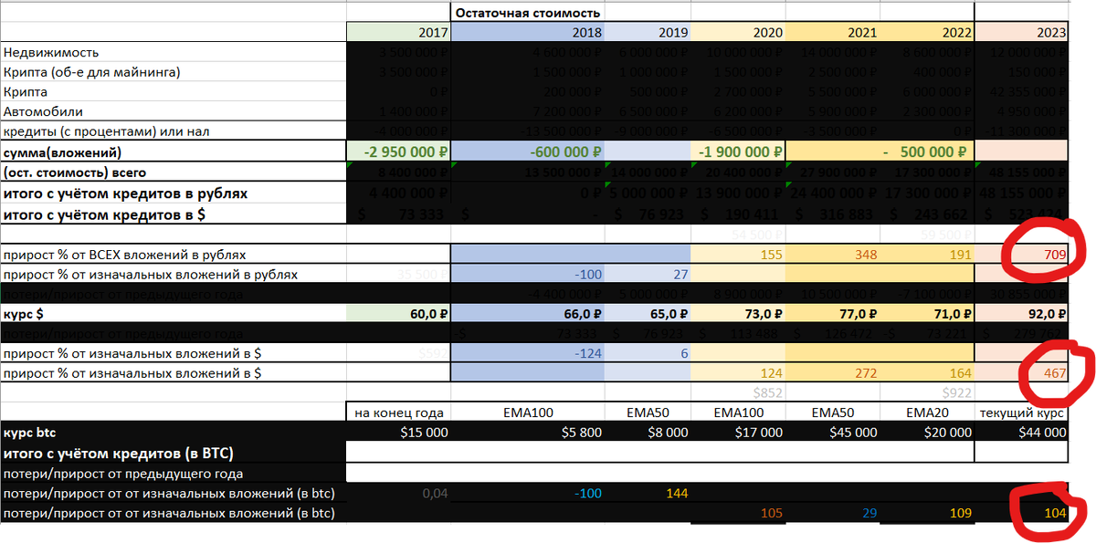Select the $20 000 btc rate cell
Screen dimensions: 1096x543
[x=926, y=433]
